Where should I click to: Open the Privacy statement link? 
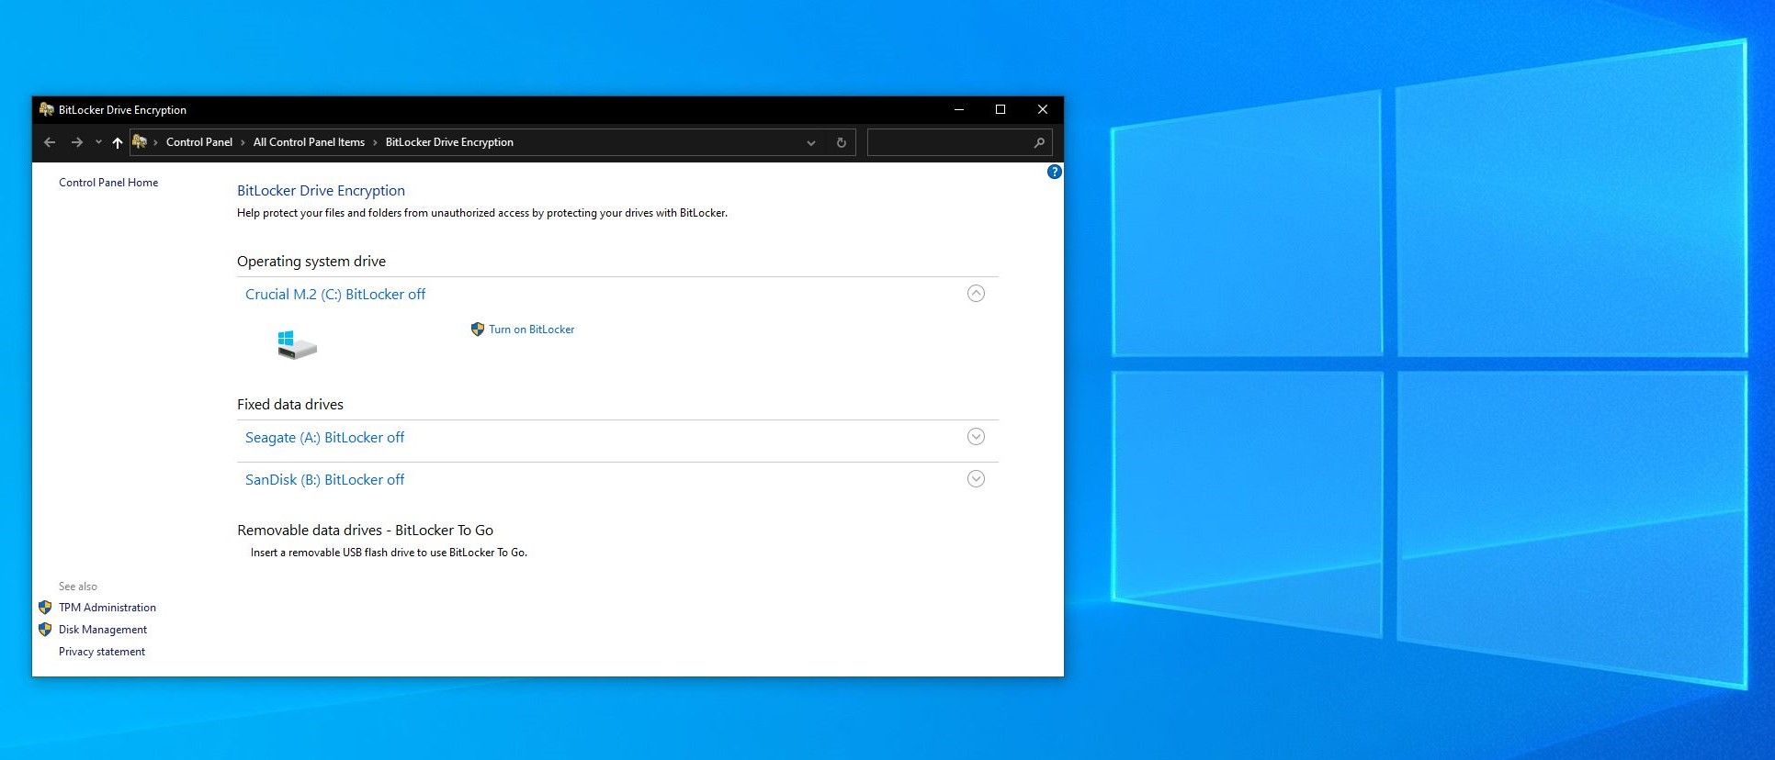click(x=102, y=652)
